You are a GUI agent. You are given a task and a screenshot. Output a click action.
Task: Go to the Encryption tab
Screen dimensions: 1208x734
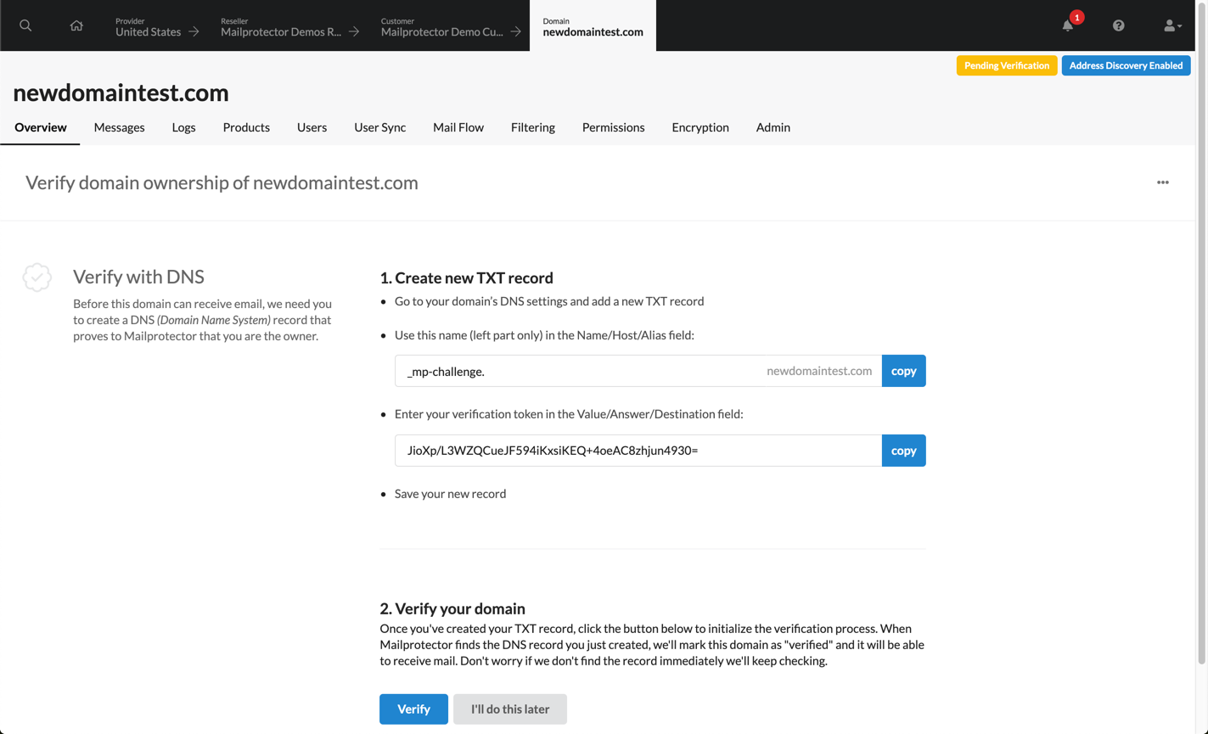coord(700,127)
